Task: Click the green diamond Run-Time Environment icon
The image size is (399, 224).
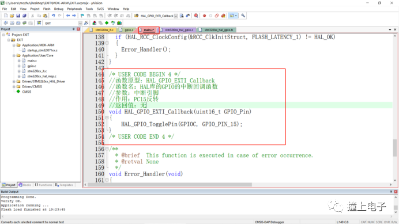Action: click(107, 23)
